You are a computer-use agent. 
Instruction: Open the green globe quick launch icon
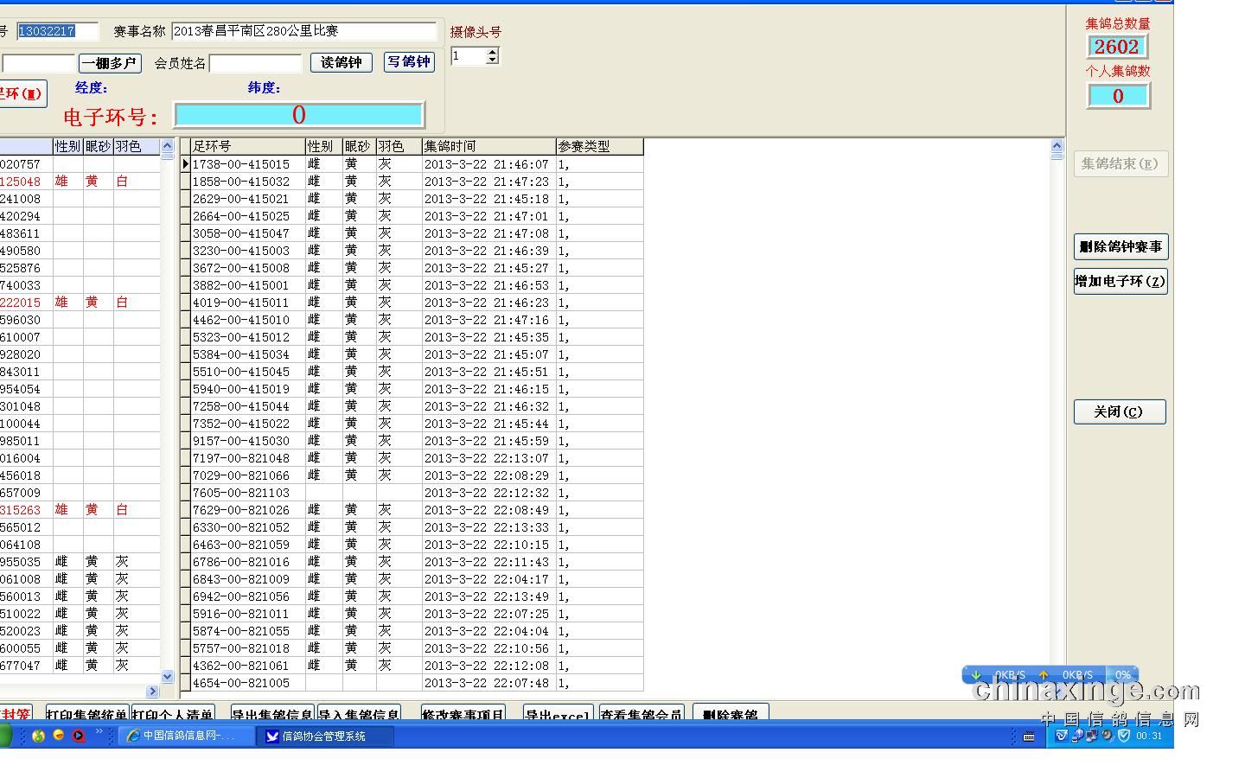point(38,736)
